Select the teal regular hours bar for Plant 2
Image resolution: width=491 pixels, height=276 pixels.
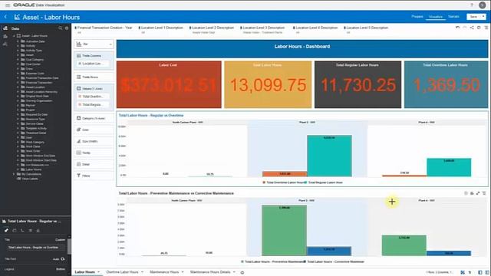pyautogui.click(x=329, y=156)
